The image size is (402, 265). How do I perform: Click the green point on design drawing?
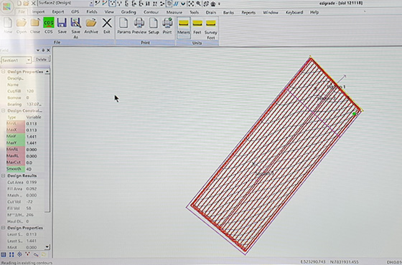[x=354, y=114]
